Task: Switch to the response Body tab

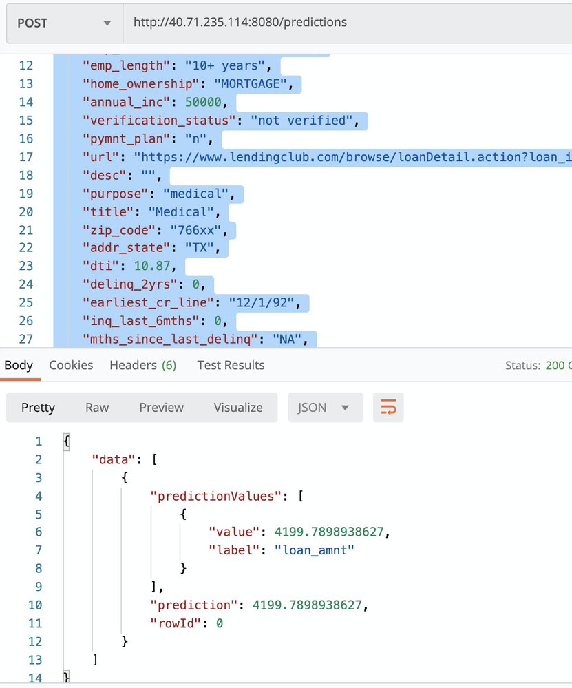Action: pyautogui.click(x=19, y=366)
